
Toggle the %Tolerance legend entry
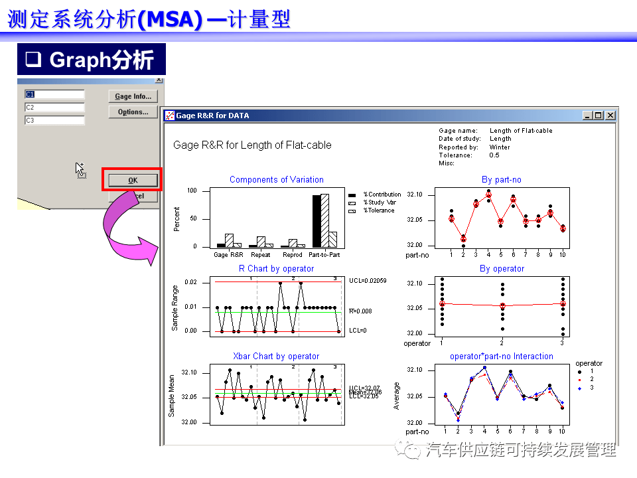point(351,210)
